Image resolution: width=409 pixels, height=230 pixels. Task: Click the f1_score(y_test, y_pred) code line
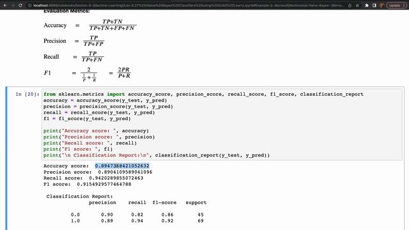[x=87, y=119]
